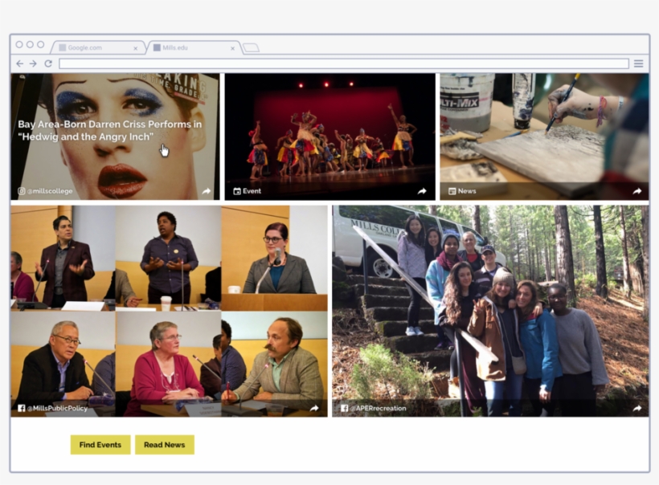Image resolution: width=659 pixels, height=485 pixels.
Task: Close the Google.com tab
Action: coord(135,48)
